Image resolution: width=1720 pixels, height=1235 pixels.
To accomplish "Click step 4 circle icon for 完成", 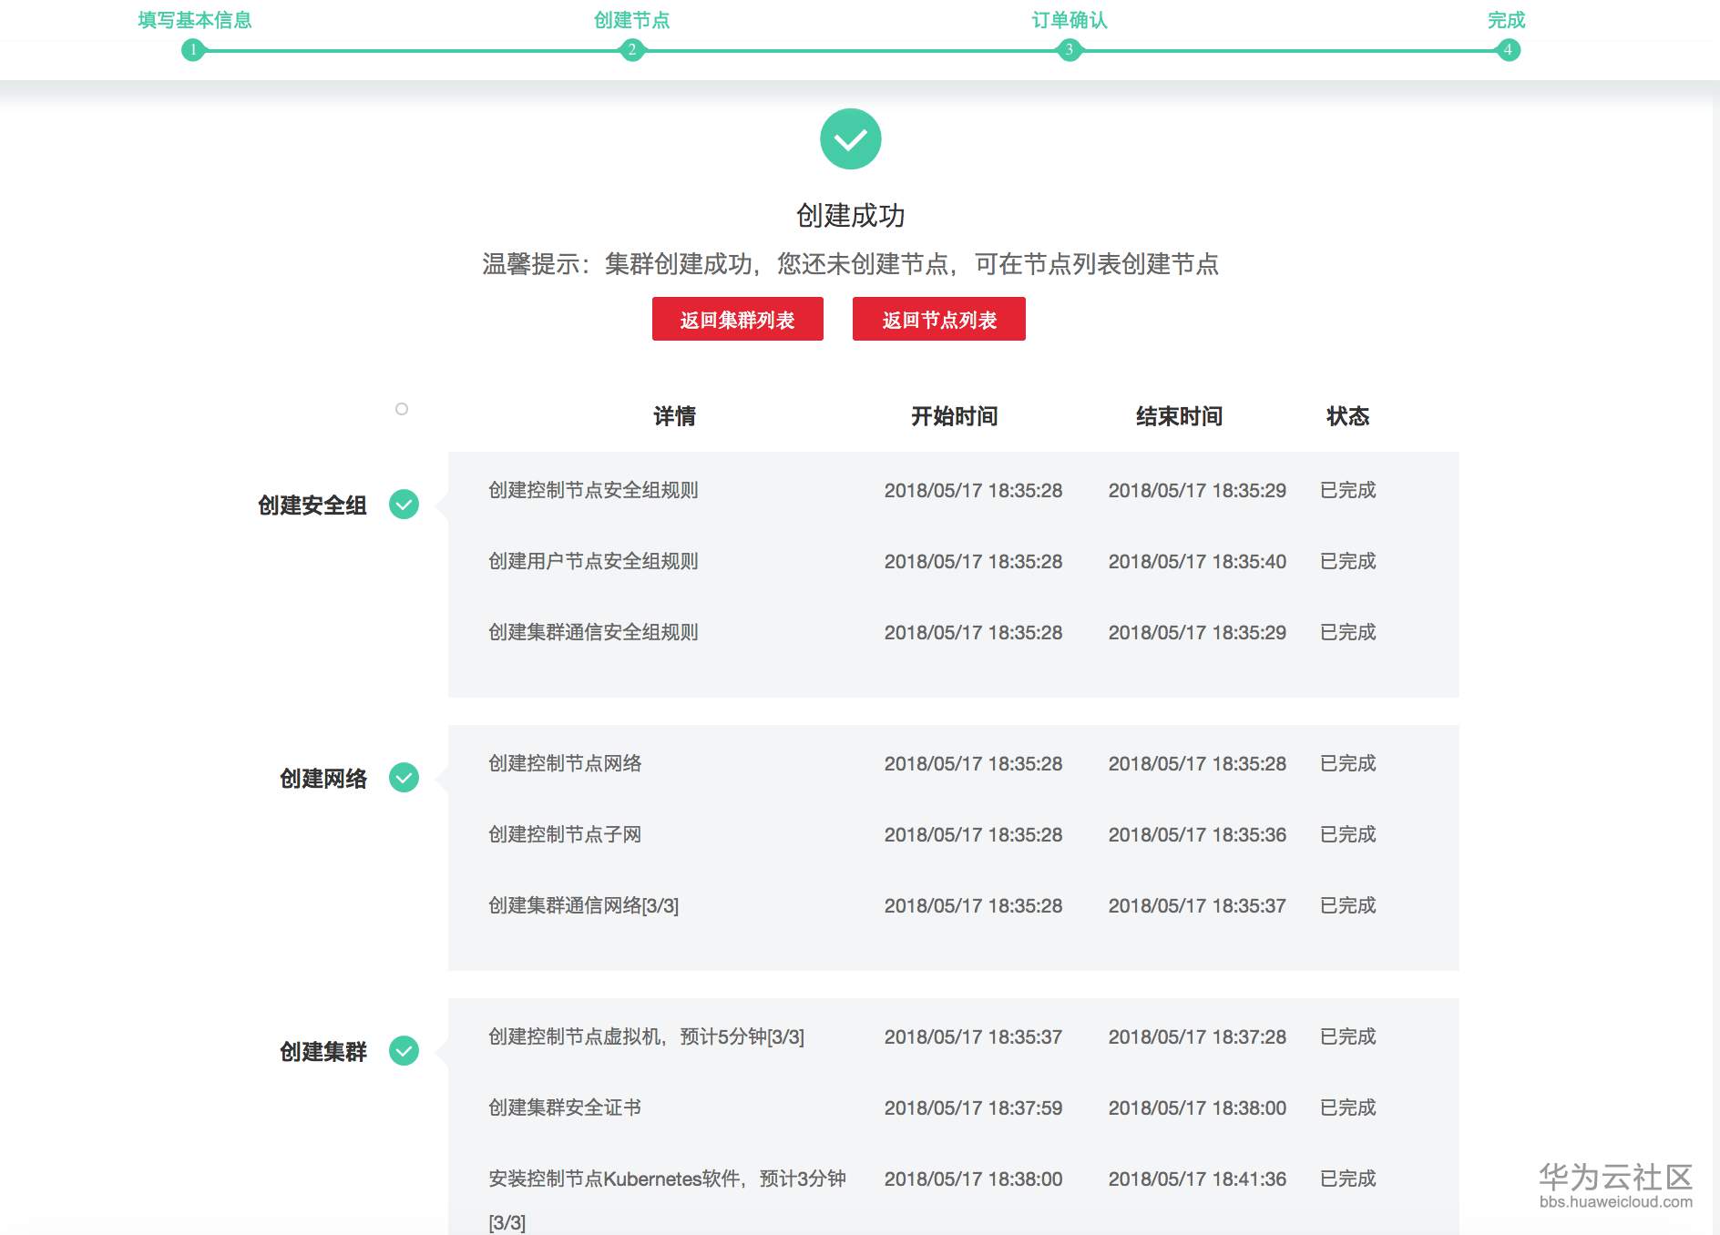I will [x=1510, y=52].
